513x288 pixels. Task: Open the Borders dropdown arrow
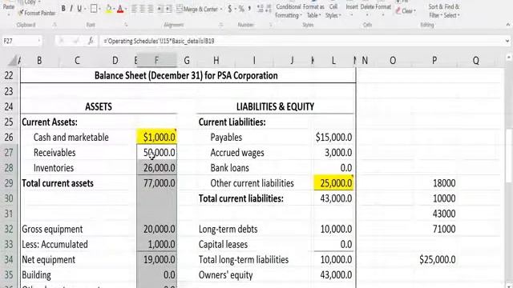point(99,9)
